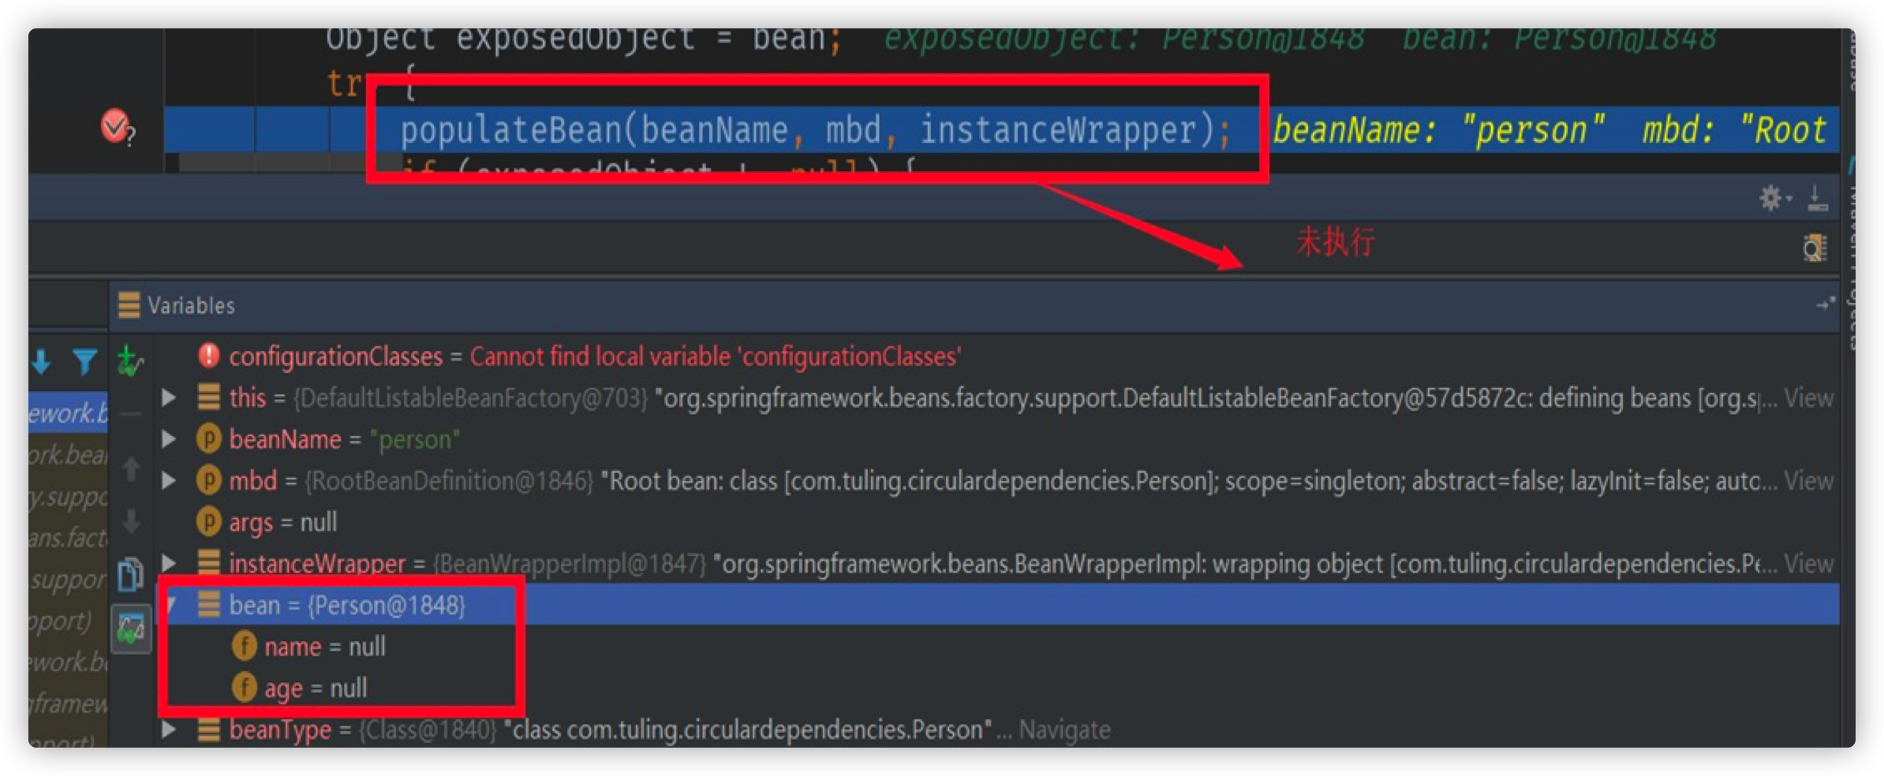Select the frame row ending 'ework.b' highlighted
The width and height of the screenshot is (1884, 776).
68,412
